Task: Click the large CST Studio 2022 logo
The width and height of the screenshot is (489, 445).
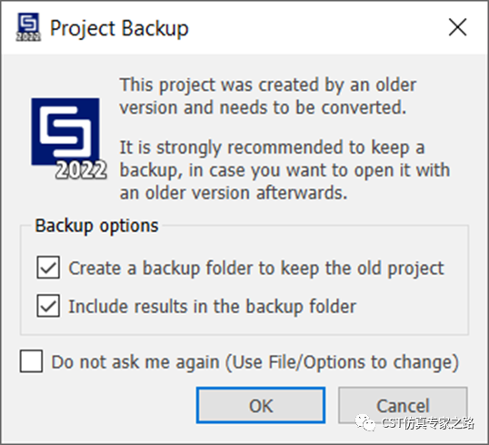Action: (x=69, y=138)
